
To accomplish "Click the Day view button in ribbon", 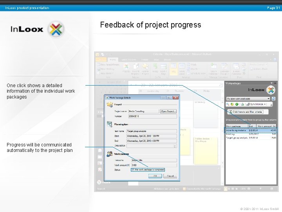I will (174, 68).
